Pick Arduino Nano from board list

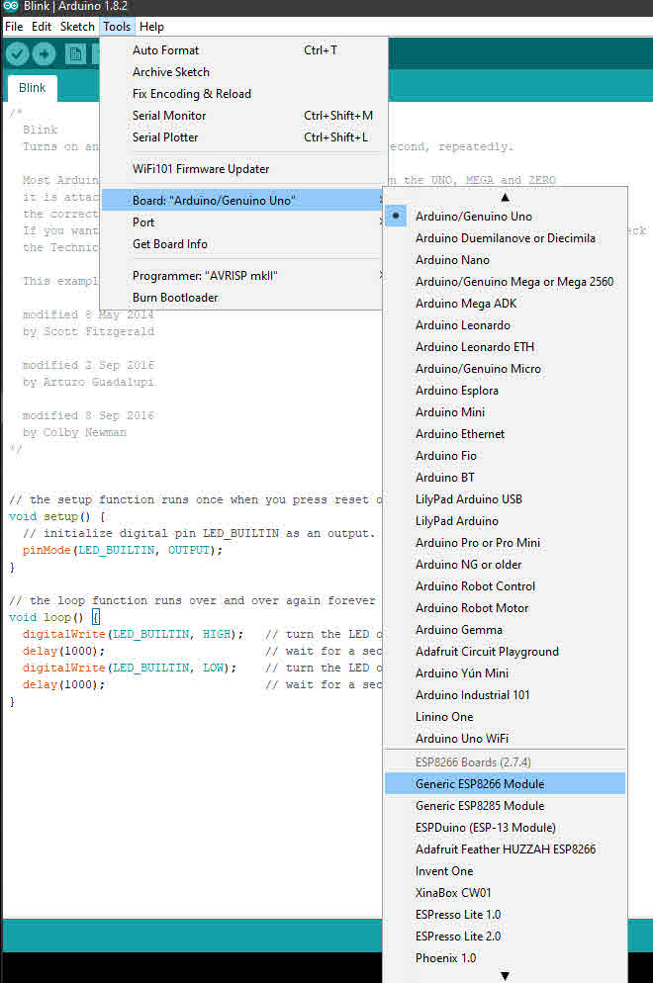tap(452, 260)
